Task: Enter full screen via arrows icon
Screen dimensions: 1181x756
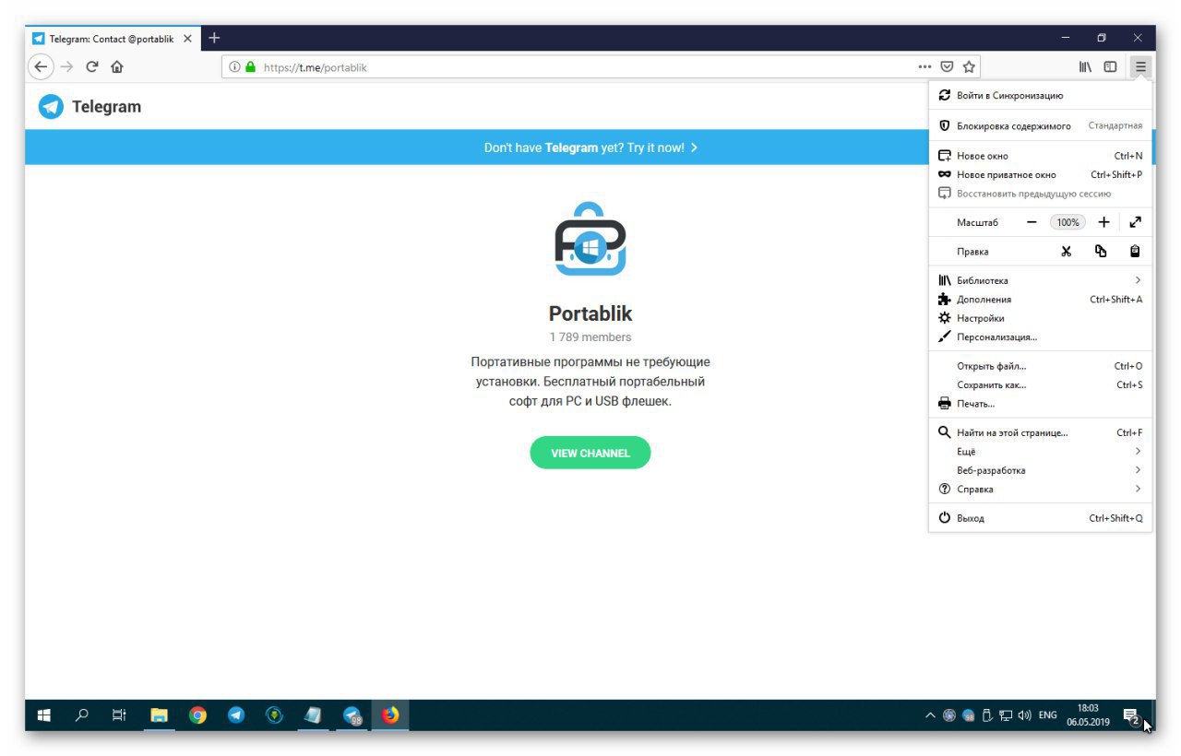Action: pyautogui.click(x=1136, y=222)
